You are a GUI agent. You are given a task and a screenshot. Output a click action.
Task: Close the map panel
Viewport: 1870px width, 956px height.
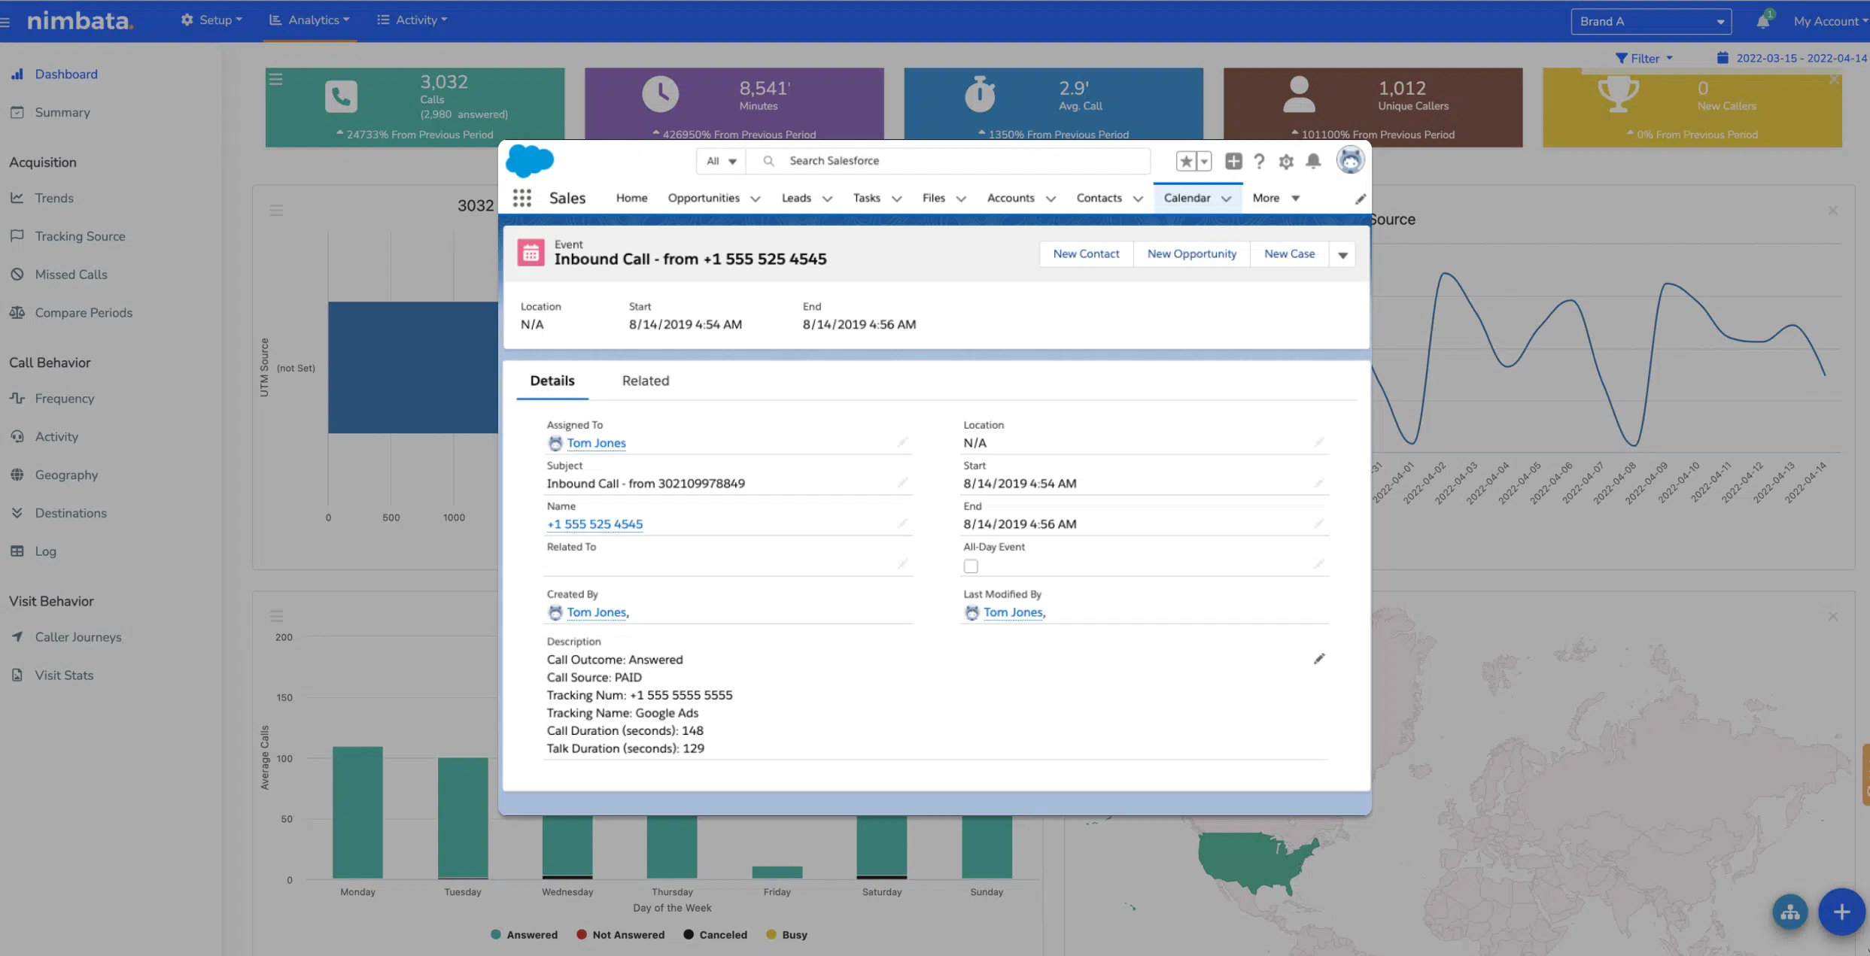tap(1832, 617)
